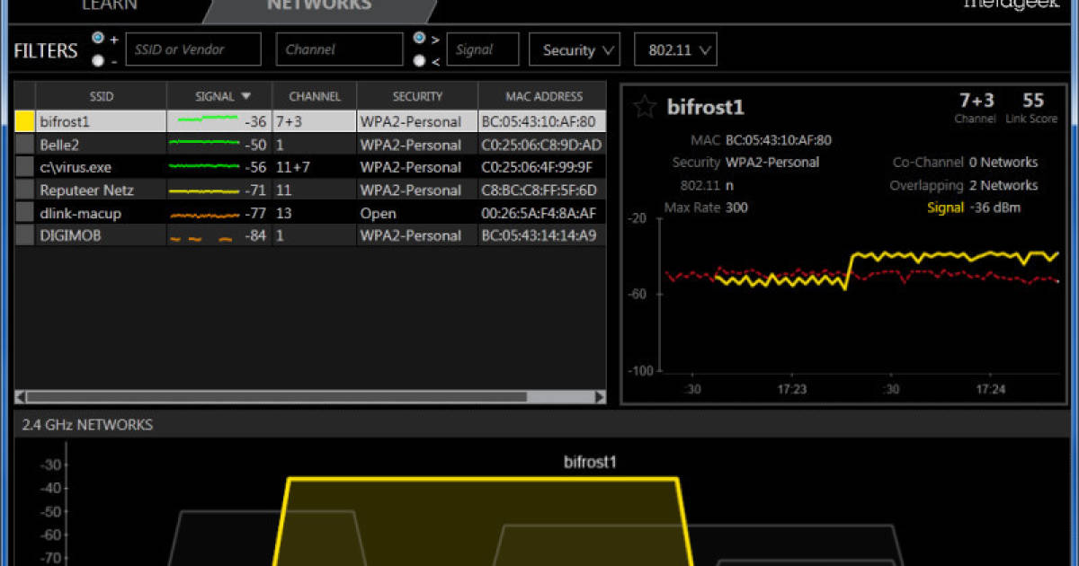Click the left arrow of the horizontal scrollbar
This screenshot has width=1079, height=566.
[20, 396]
